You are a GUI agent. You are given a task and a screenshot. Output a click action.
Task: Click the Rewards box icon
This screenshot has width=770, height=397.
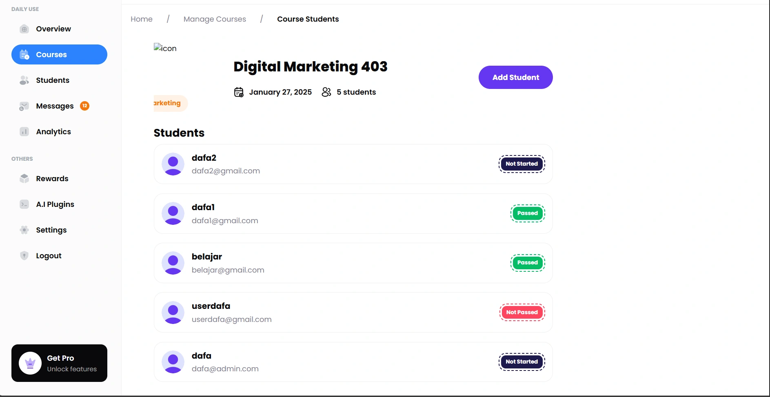click(x=24, y=179)
